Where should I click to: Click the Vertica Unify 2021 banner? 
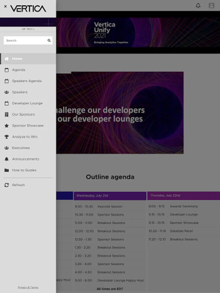(x=138, y=32)
